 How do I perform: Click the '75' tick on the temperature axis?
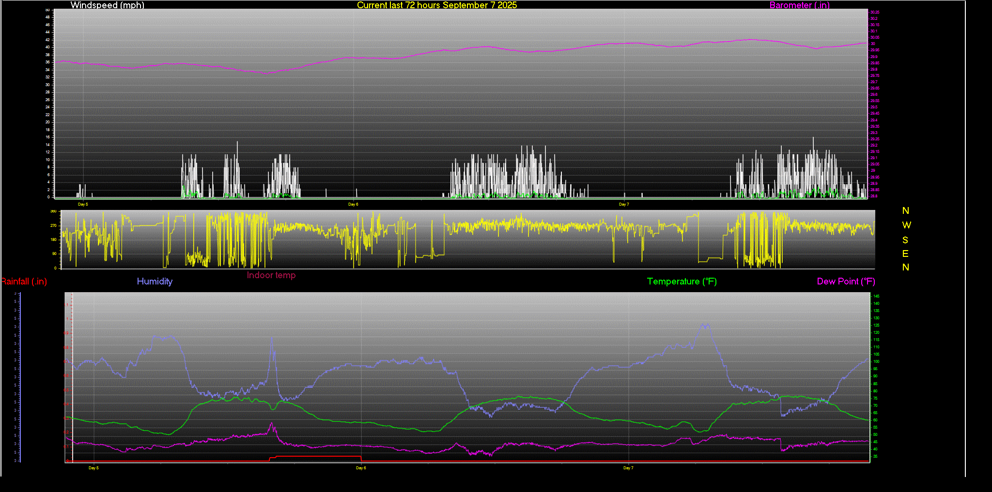[x=876, y=398]
